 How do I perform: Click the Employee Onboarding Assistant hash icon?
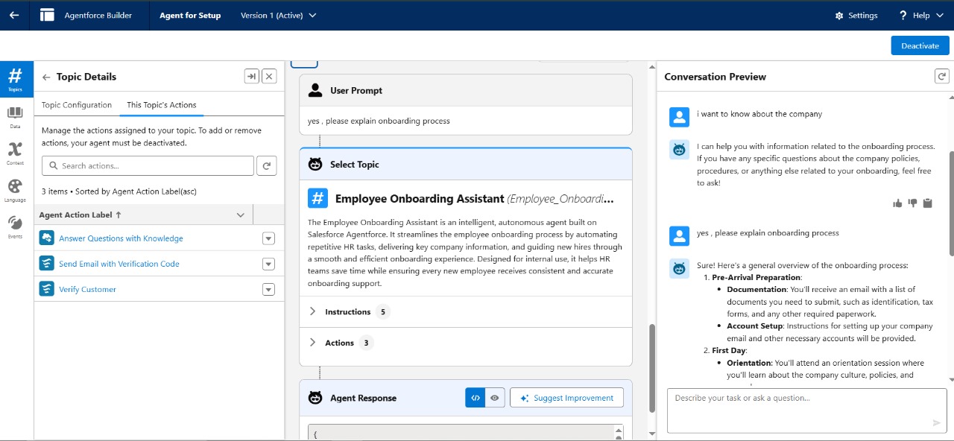click(x=318, y=198)
